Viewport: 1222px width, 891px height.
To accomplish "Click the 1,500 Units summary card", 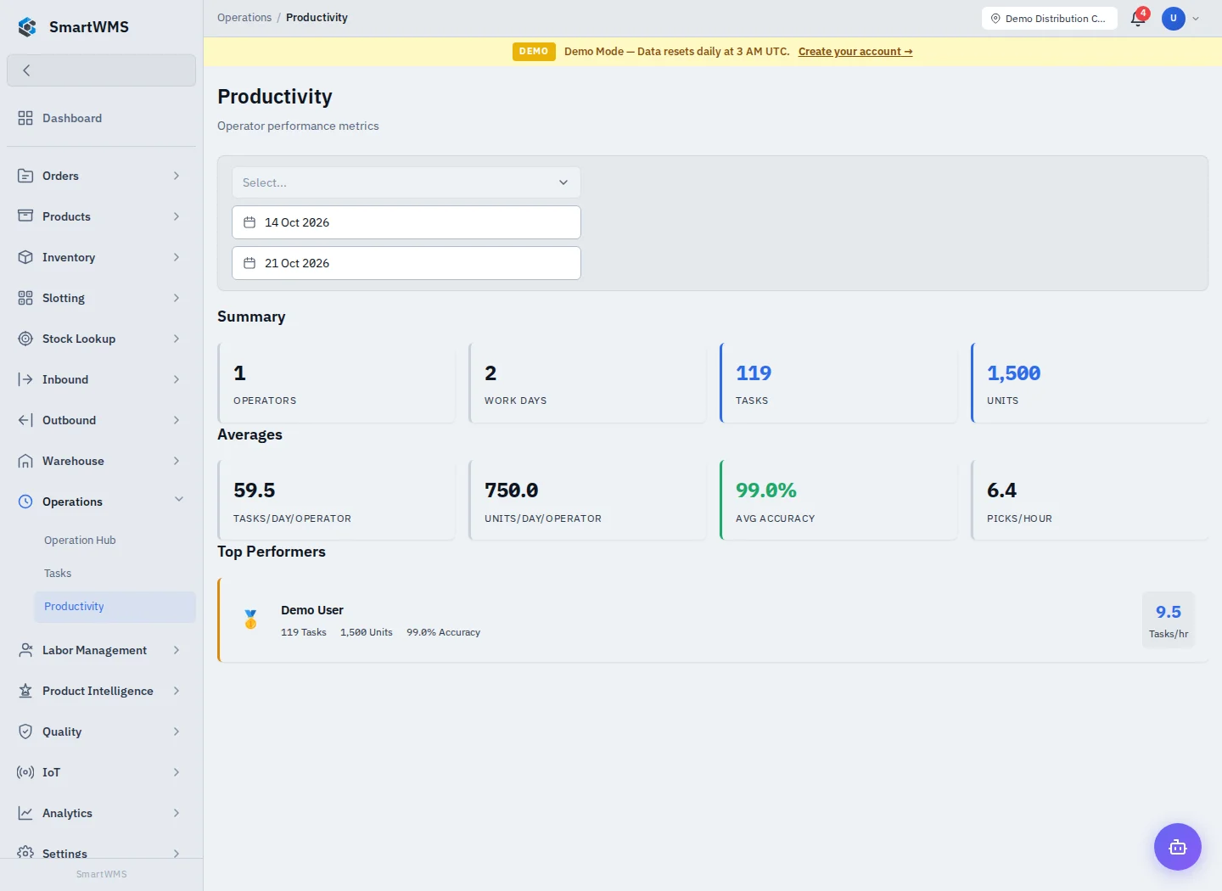I will point(1090,383).
